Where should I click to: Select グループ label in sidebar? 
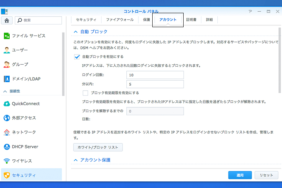click(20, 64)
